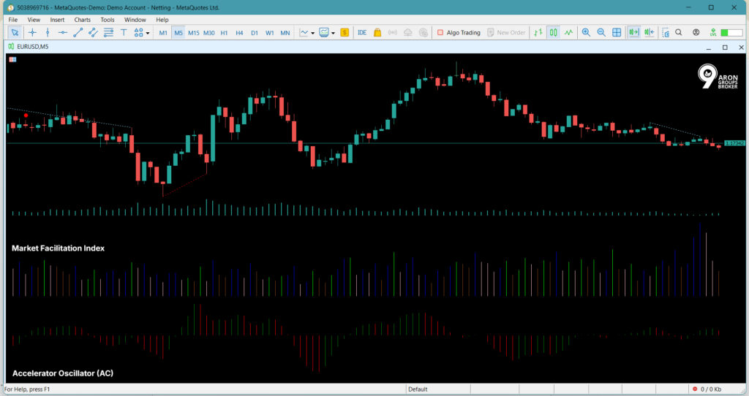Select the Fibonacci retracement tool

pyautogui.click(x=108, y=32)
